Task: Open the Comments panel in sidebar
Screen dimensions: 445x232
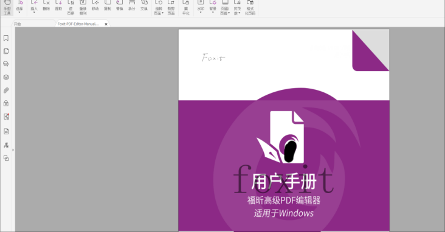Action: [x=6, y=64]
